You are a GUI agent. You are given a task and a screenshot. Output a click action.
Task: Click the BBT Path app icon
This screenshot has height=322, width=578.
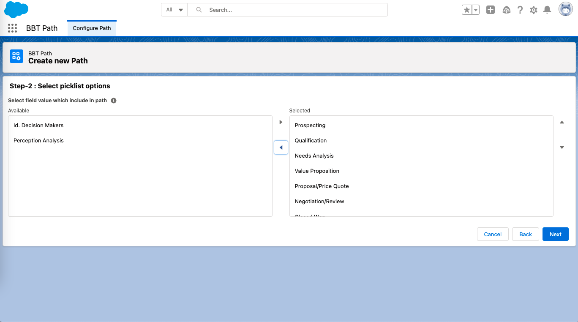click(16, 56)
